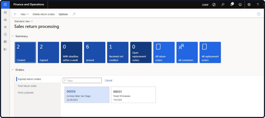Screen dimensions: 265x118
Task: Expand the navigation pane hamburger menu
Action: pyautogui.click(x=5, y=12)
